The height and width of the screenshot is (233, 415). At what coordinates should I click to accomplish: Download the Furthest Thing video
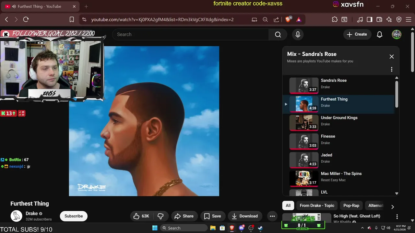click(x=245, y=216)
